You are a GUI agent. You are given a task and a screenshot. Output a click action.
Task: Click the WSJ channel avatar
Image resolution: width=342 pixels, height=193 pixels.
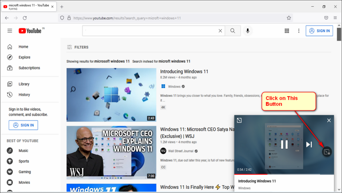163,151
